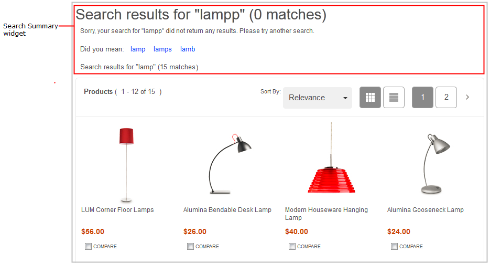Try the "lamb" suggested search

click(188, 49)
